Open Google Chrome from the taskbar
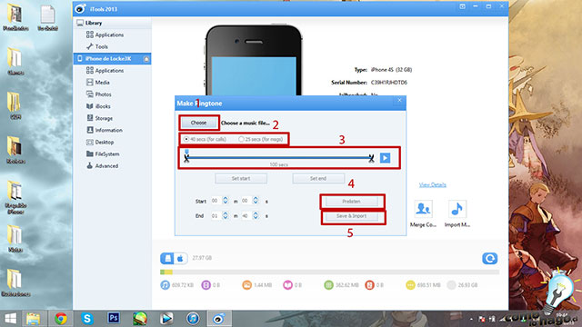 coord(61,319)
